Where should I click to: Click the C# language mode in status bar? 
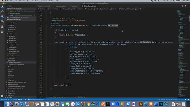(x=183, y=100)
